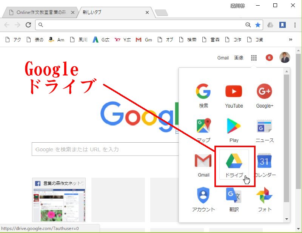This screenshot has width=302, height=233.
Task: Open Google Play app icon
Action: pyautogui.click(x=234, y=130)
